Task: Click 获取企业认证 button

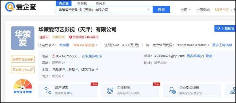Action: pos(23,70)
